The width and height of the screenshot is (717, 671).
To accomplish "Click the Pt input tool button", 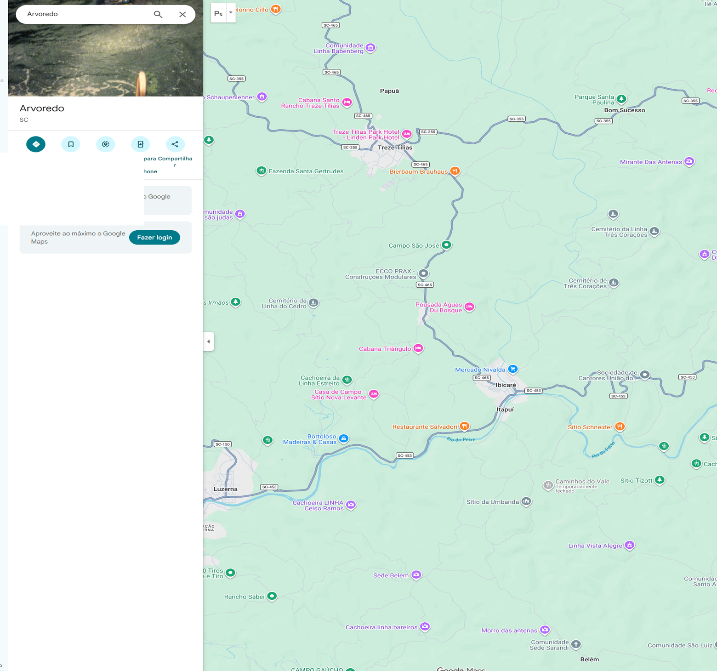I will coord(218,13).
